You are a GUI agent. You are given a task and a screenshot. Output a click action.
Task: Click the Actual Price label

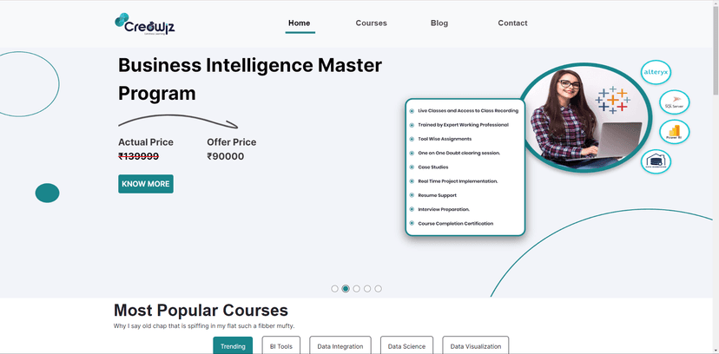tap(146, 142)
